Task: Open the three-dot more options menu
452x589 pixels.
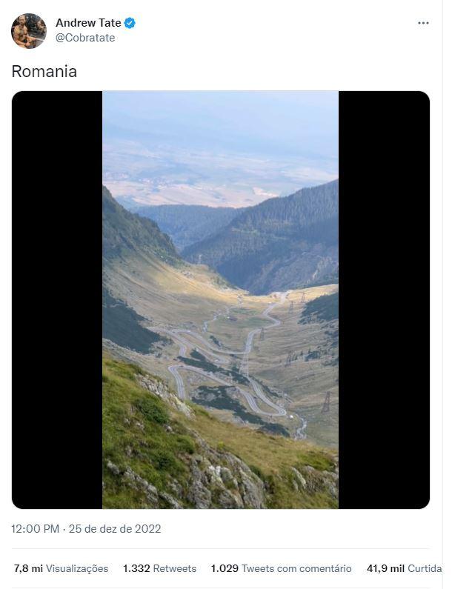Action: click(423, 23)
